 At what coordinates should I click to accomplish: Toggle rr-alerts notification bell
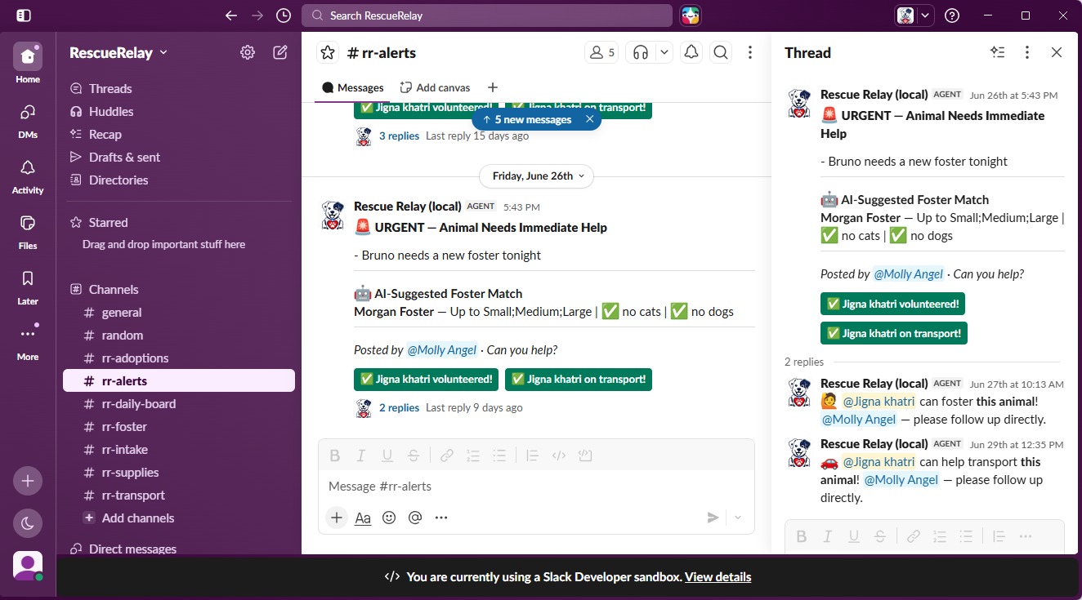pos(691,53)
